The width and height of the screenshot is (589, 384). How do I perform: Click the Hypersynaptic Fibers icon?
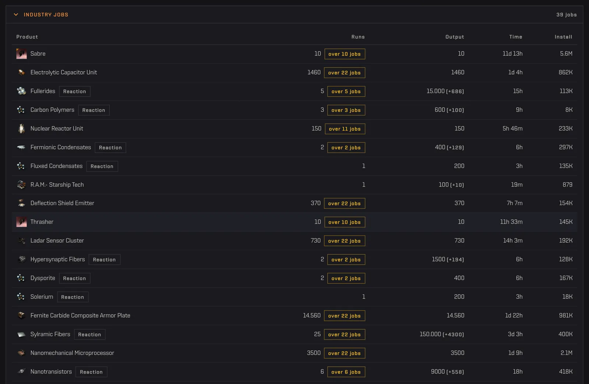coord(21,259)
